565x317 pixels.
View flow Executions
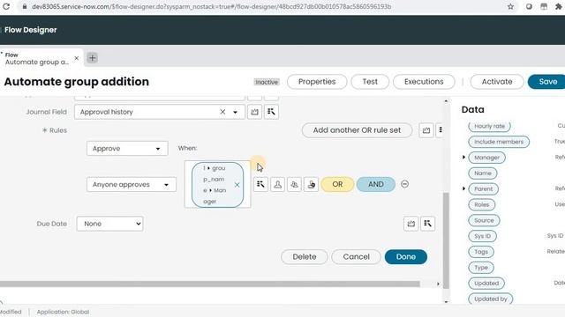coord(424,82)
